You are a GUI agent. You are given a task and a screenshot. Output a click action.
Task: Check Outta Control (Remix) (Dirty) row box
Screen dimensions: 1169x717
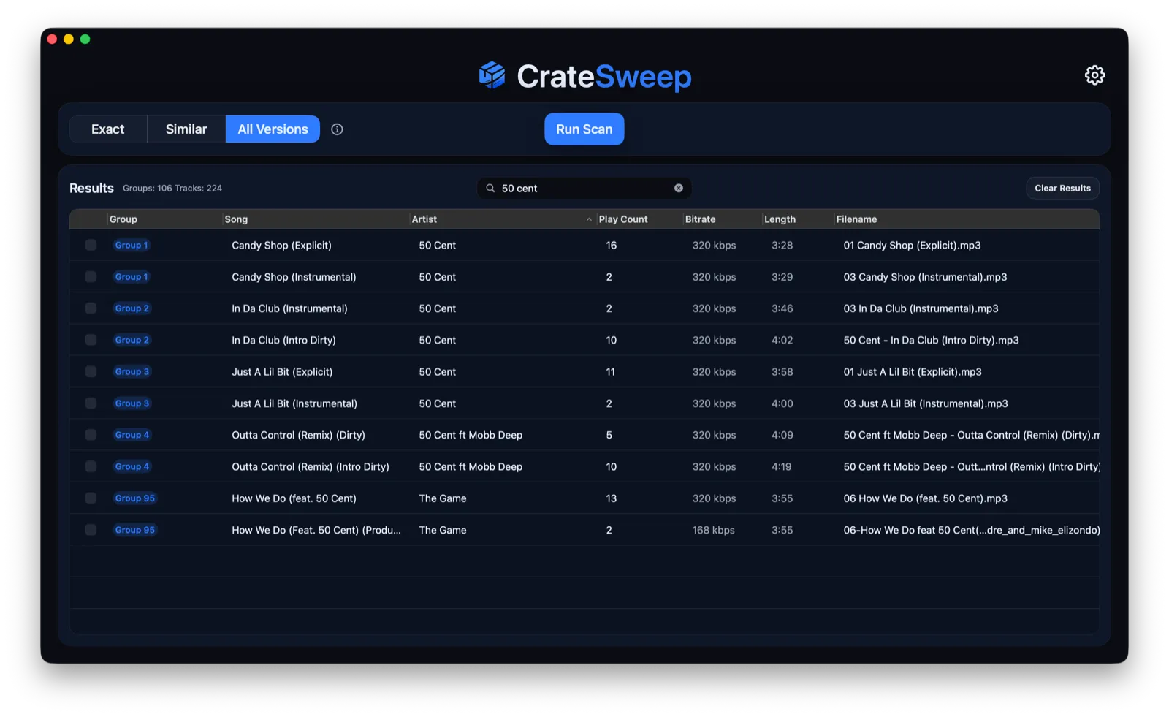point(91,435)
